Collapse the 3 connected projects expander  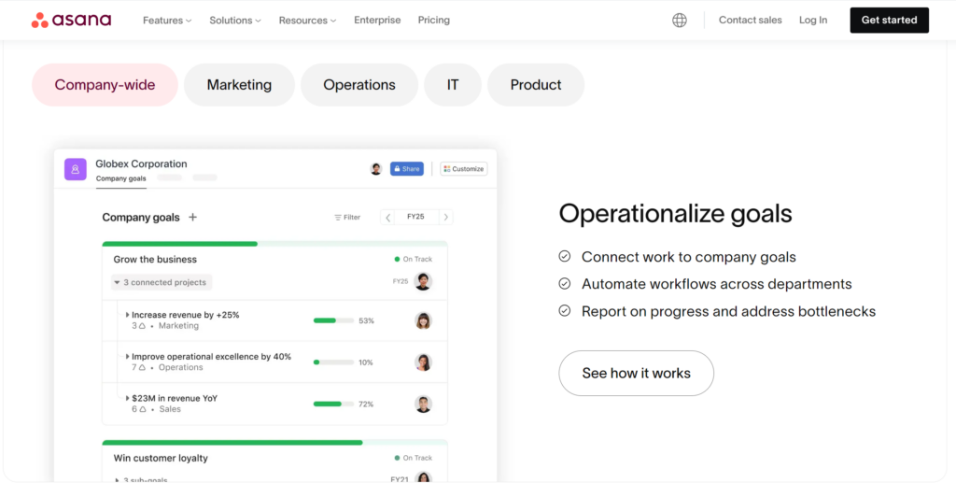point(118,282)
